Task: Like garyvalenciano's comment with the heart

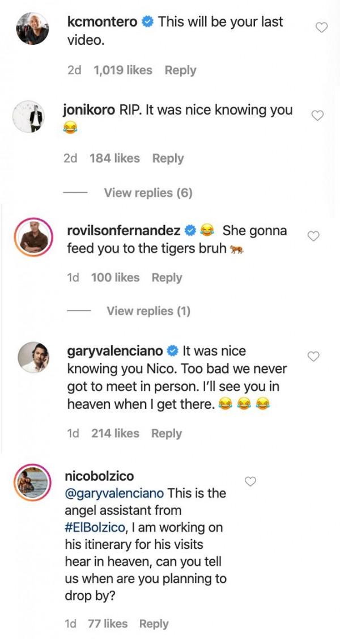Action: pos(313,356)
